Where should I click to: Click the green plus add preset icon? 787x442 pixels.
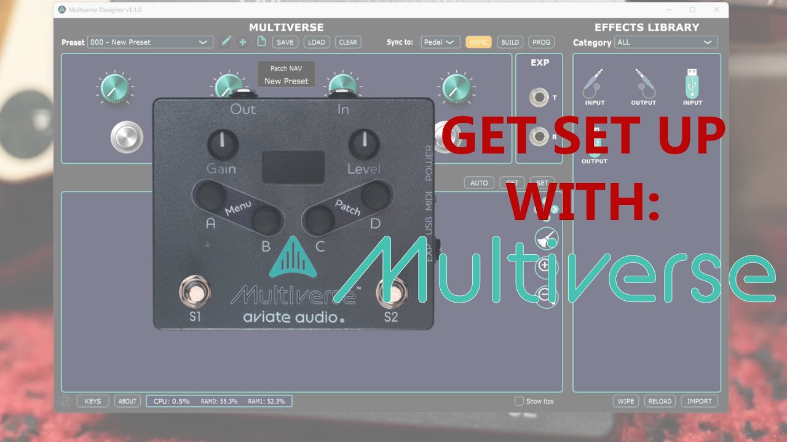[243, 42]
